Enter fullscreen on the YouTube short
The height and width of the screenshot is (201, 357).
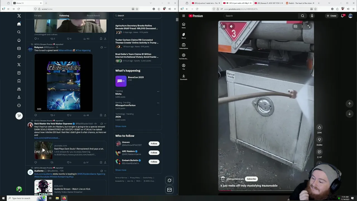(309, 27)
